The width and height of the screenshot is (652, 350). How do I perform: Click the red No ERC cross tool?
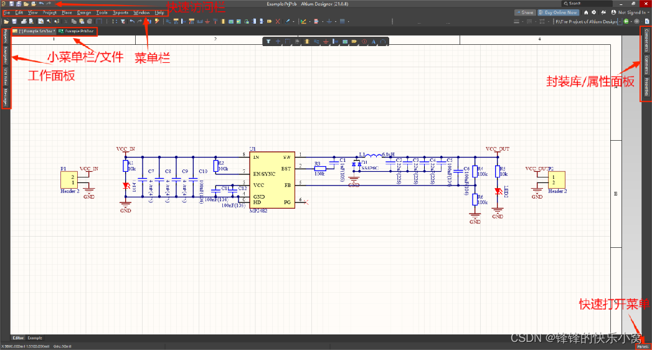coord(278,21)
